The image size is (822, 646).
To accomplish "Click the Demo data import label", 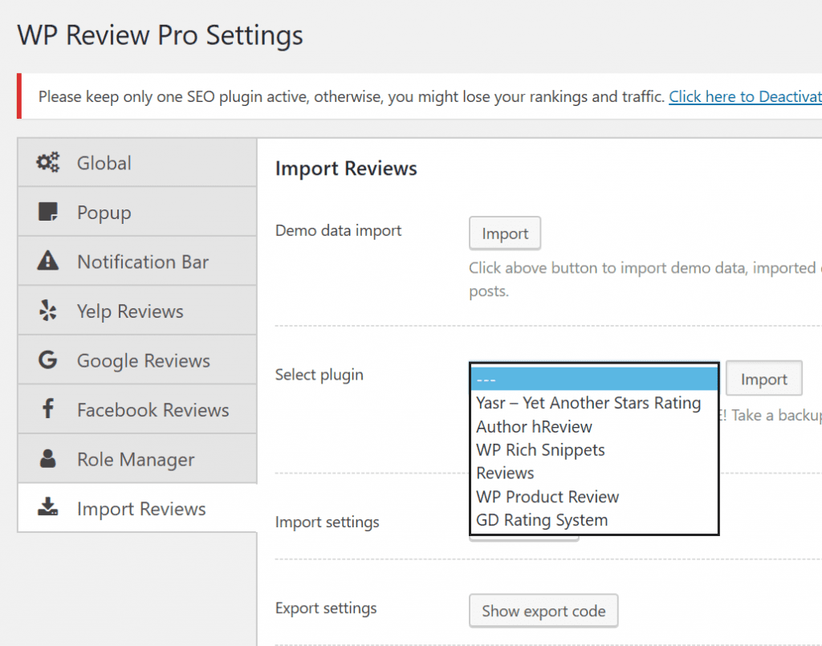I will click(x=338, y=230).
